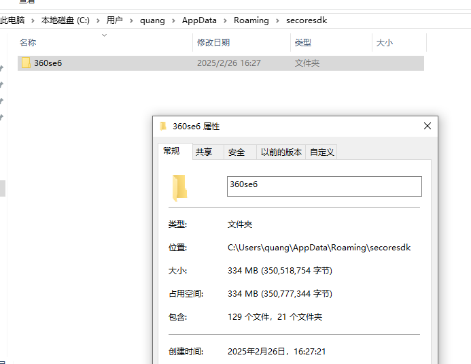Sort by the 名称 column header
Viewport: 471px width, 364px height.
coord(29,43)
